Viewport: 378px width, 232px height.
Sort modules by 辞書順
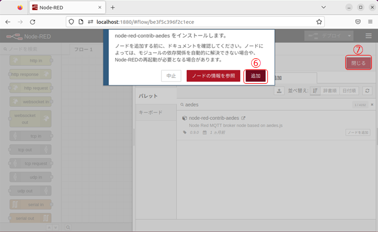click(330, 91)
